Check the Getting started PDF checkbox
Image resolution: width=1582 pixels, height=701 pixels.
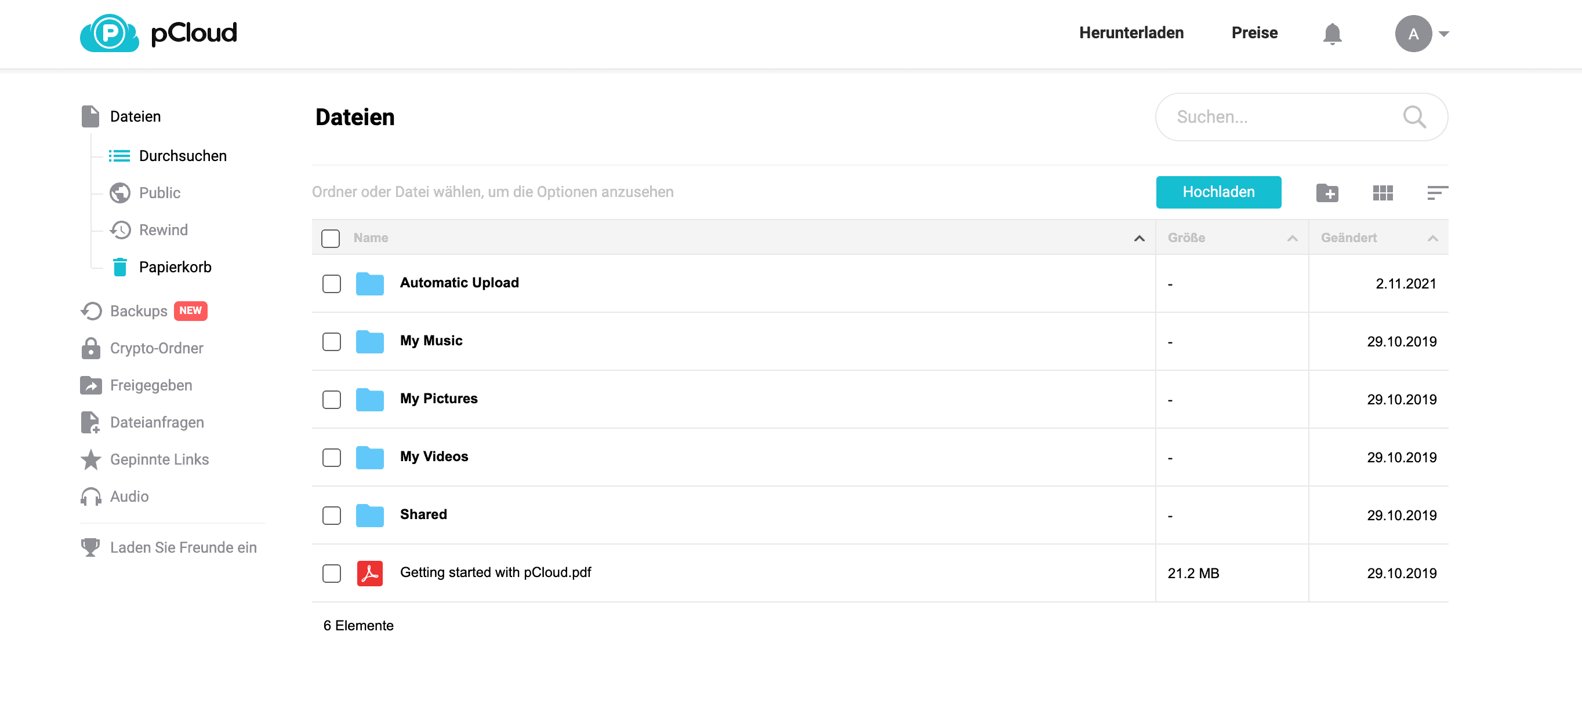(332, 574)
